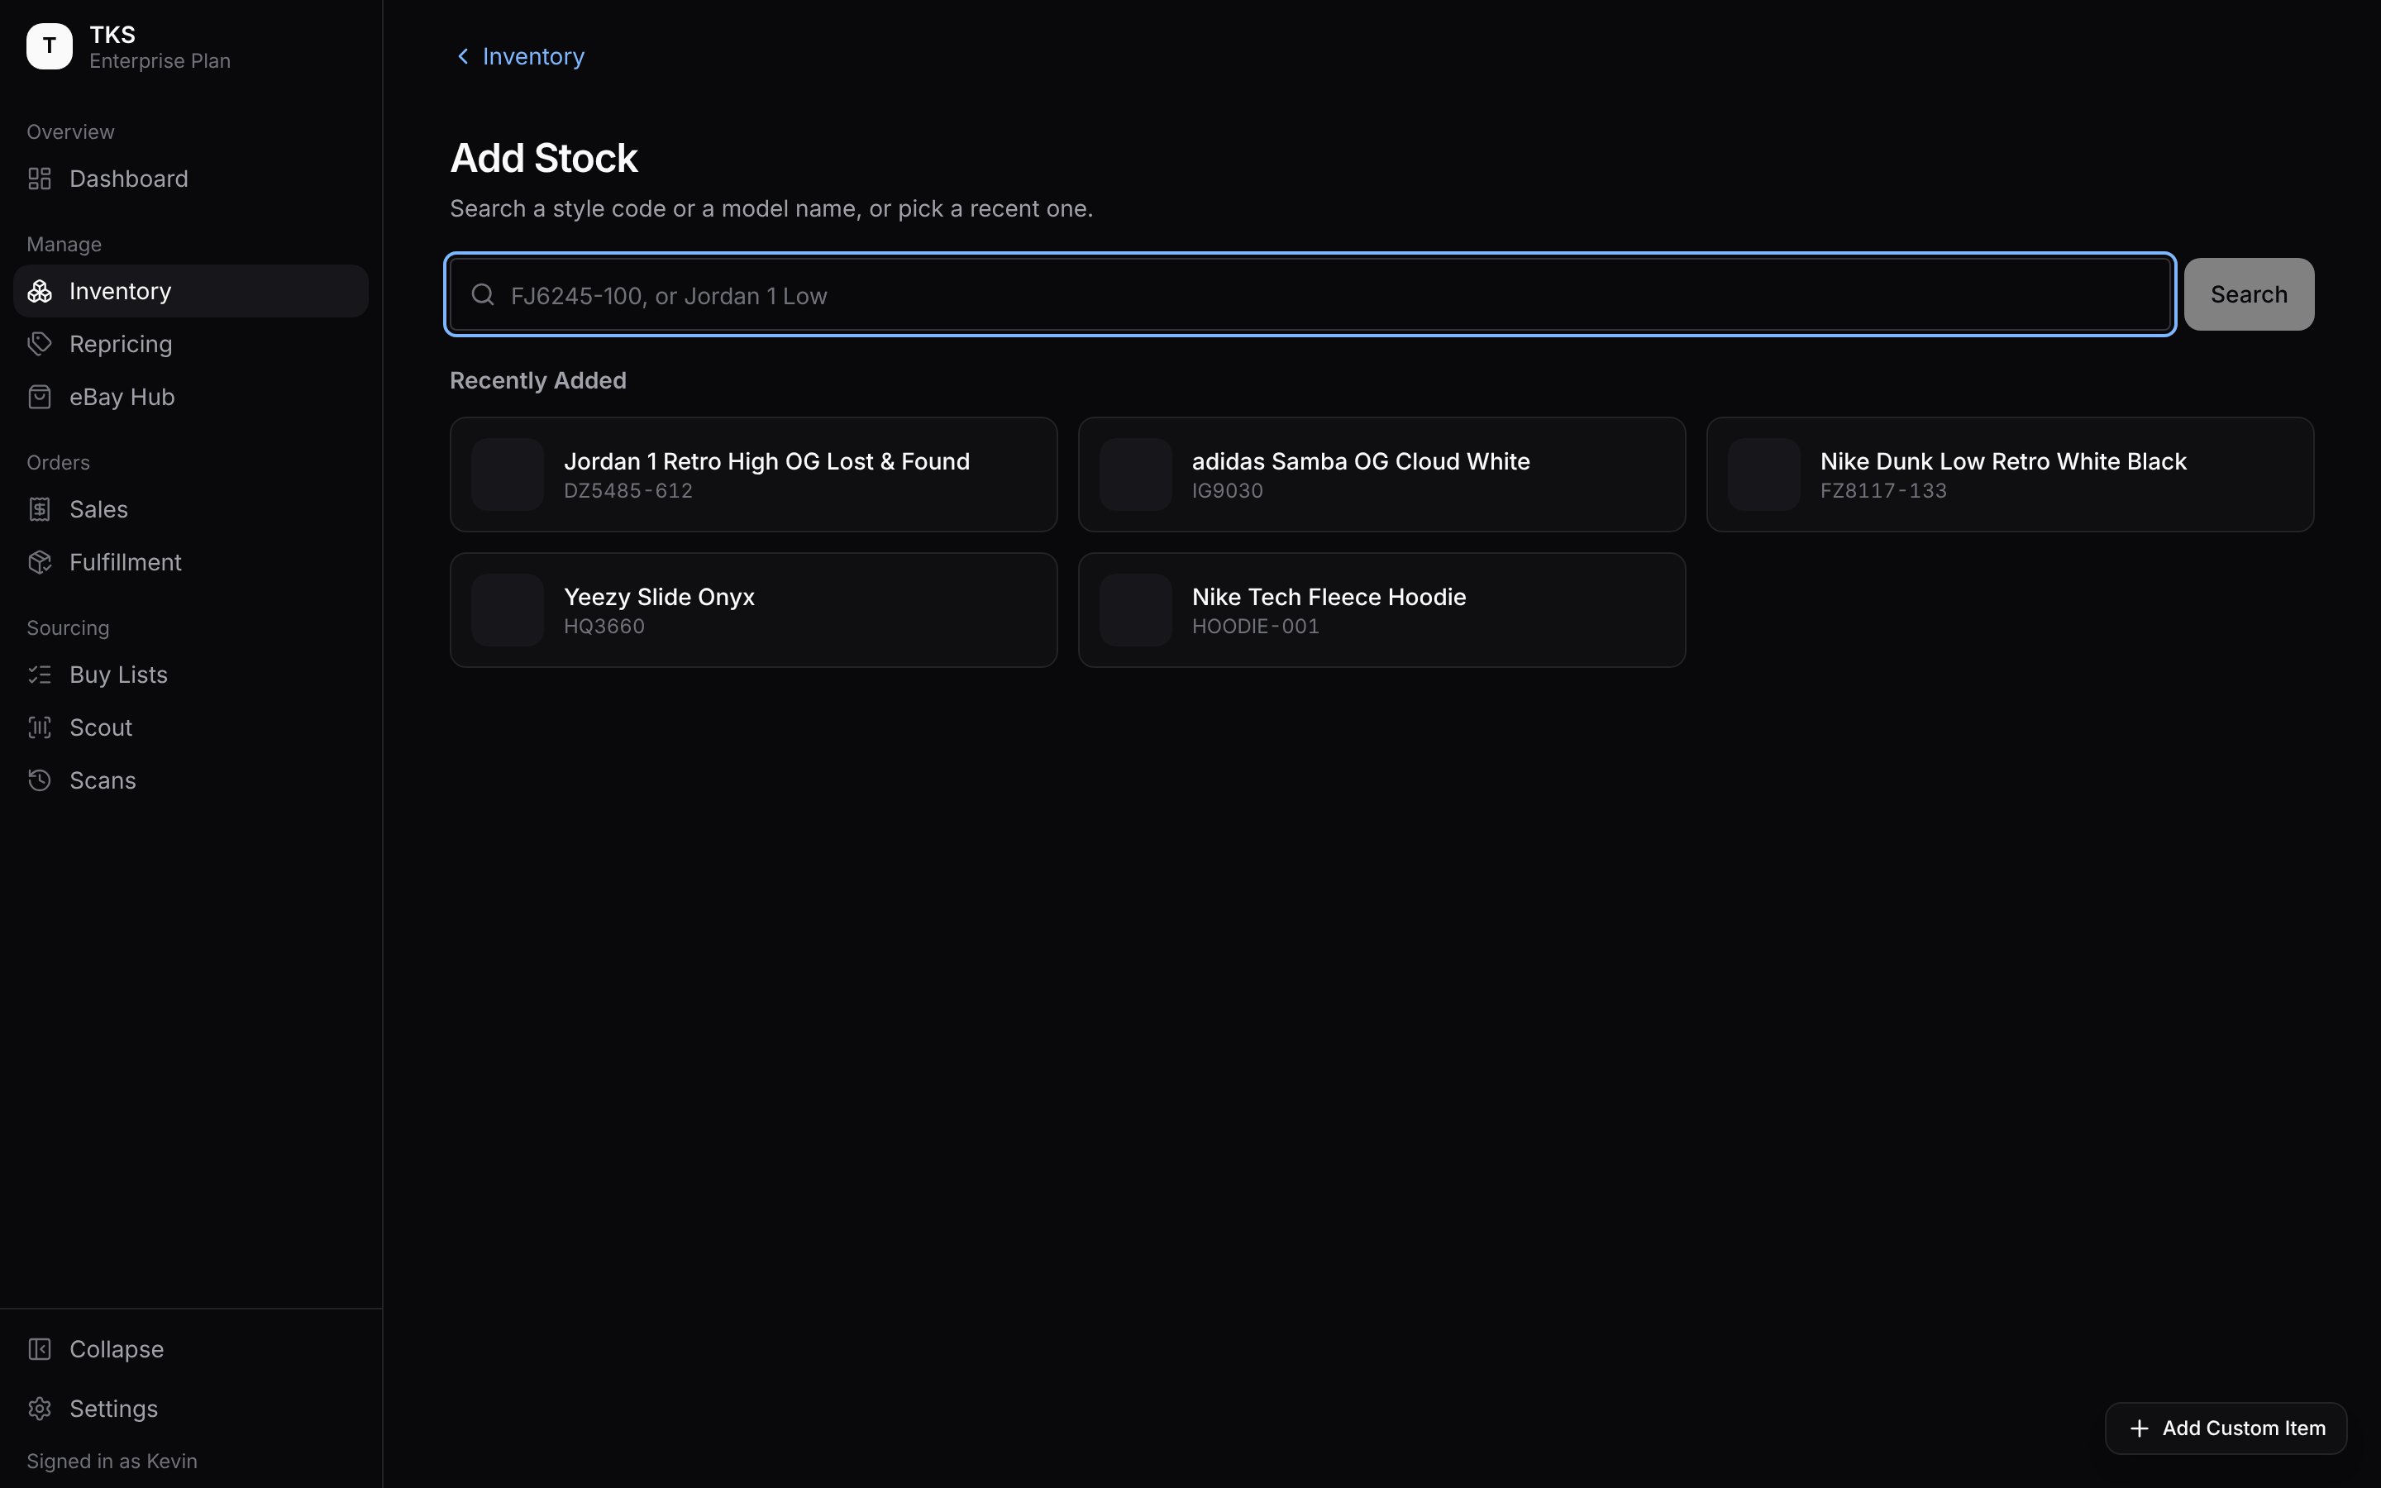Click the Yeezy Slide Onyx thumbnail
Viewport: 2381px width, 1488px height.
pos(508,610)
